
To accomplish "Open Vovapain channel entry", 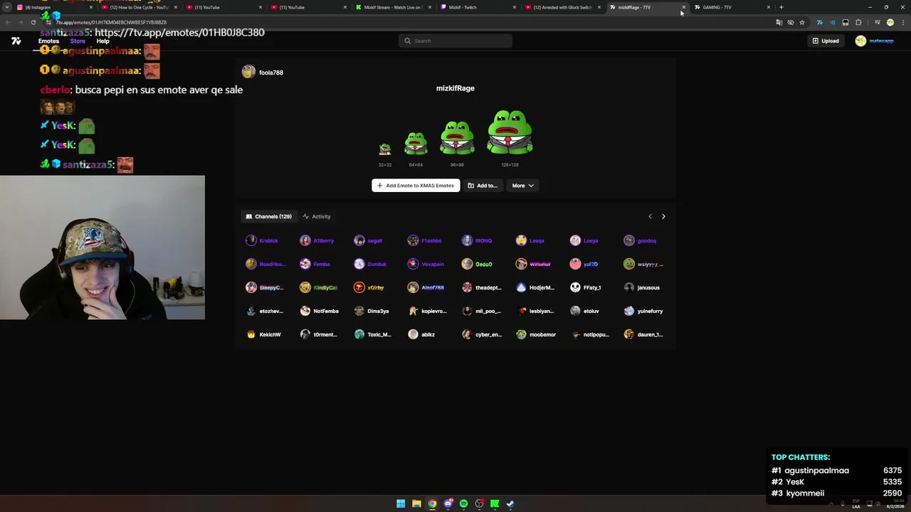I will [426, 264].
